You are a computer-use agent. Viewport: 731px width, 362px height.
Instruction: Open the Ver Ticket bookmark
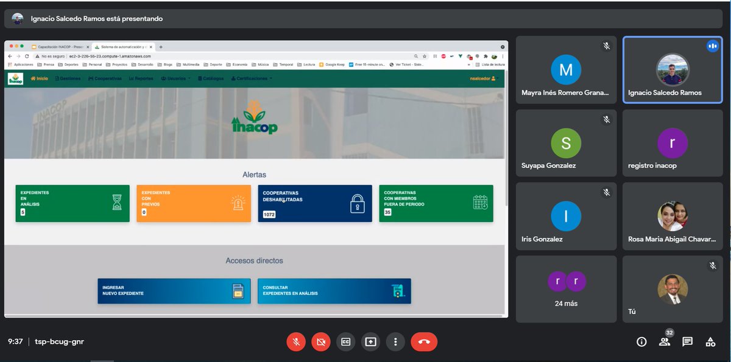coord(406,64)
